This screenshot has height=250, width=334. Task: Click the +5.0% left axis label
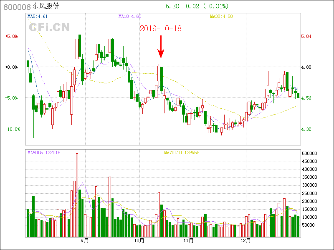pos(12,36)
